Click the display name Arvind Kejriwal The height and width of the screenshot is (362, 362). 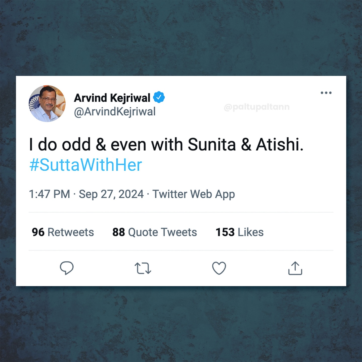click(x=112, y=98)
